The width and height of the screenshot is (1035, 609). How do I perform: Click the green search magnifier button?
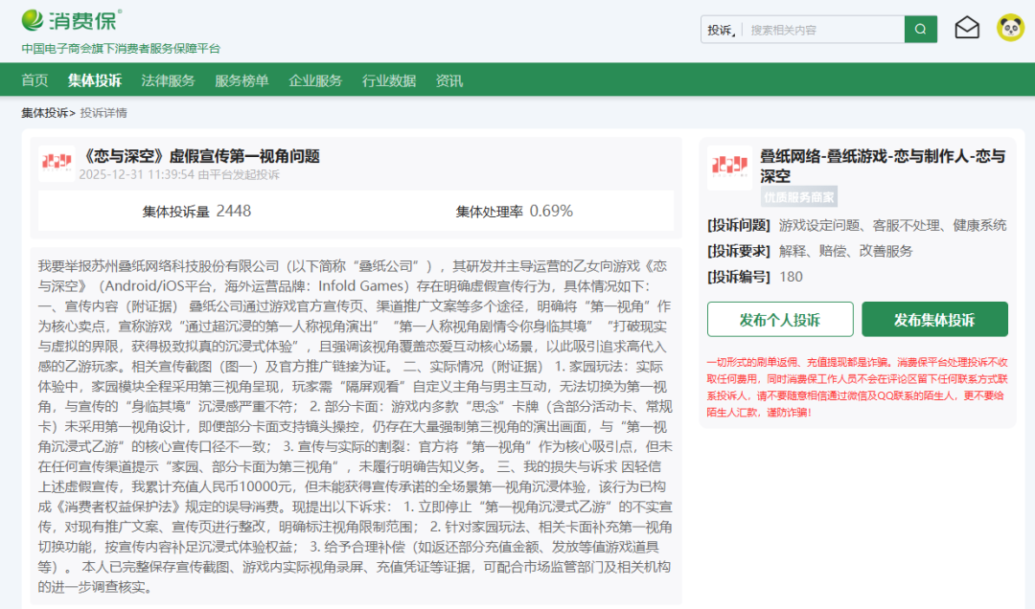tap(920, 30)
